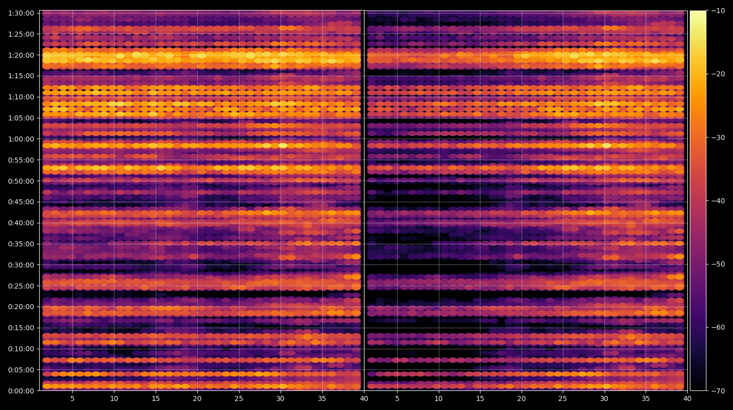
Task: Click x-axis tick 30 of left plot
Action: pos(281,399)
